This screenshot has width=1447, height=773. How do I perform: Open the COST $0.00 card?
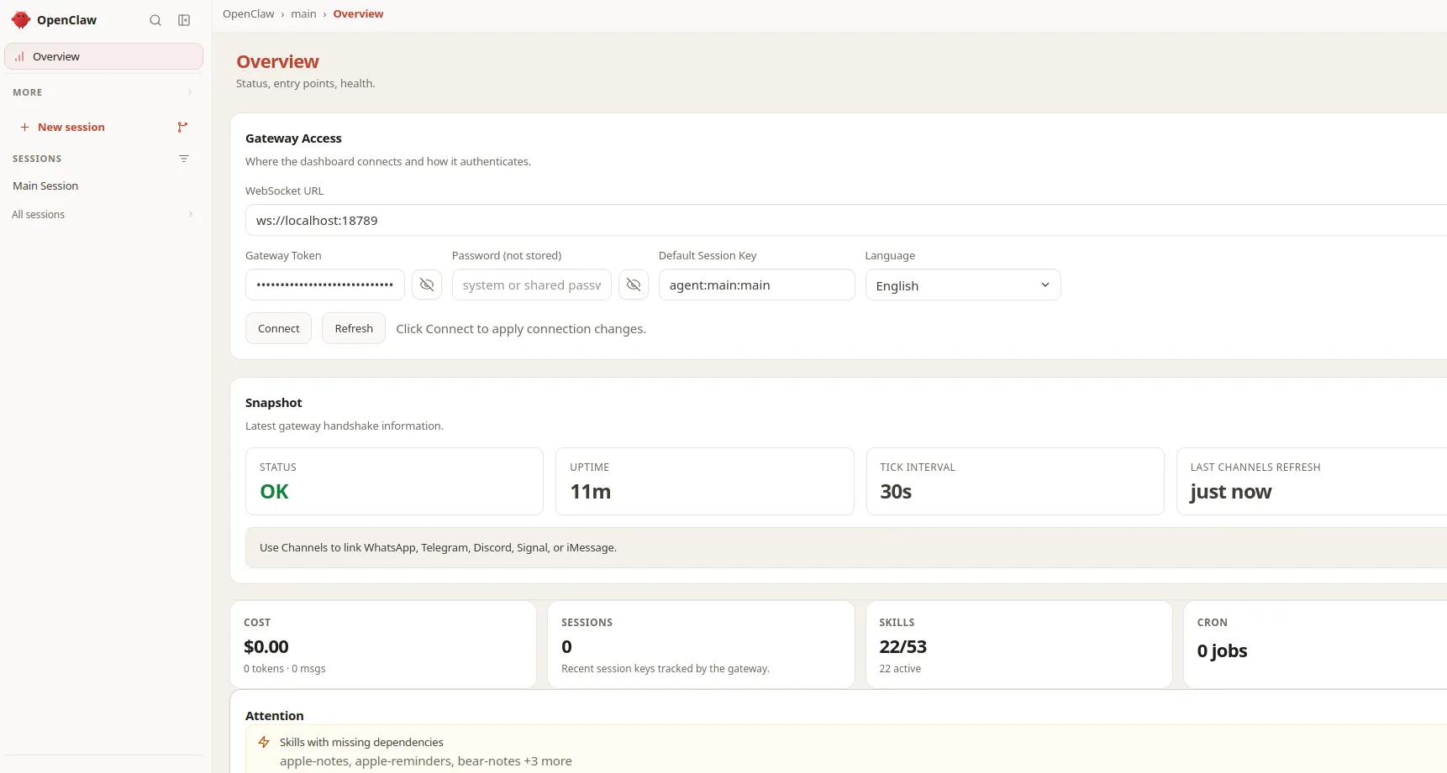383,645
